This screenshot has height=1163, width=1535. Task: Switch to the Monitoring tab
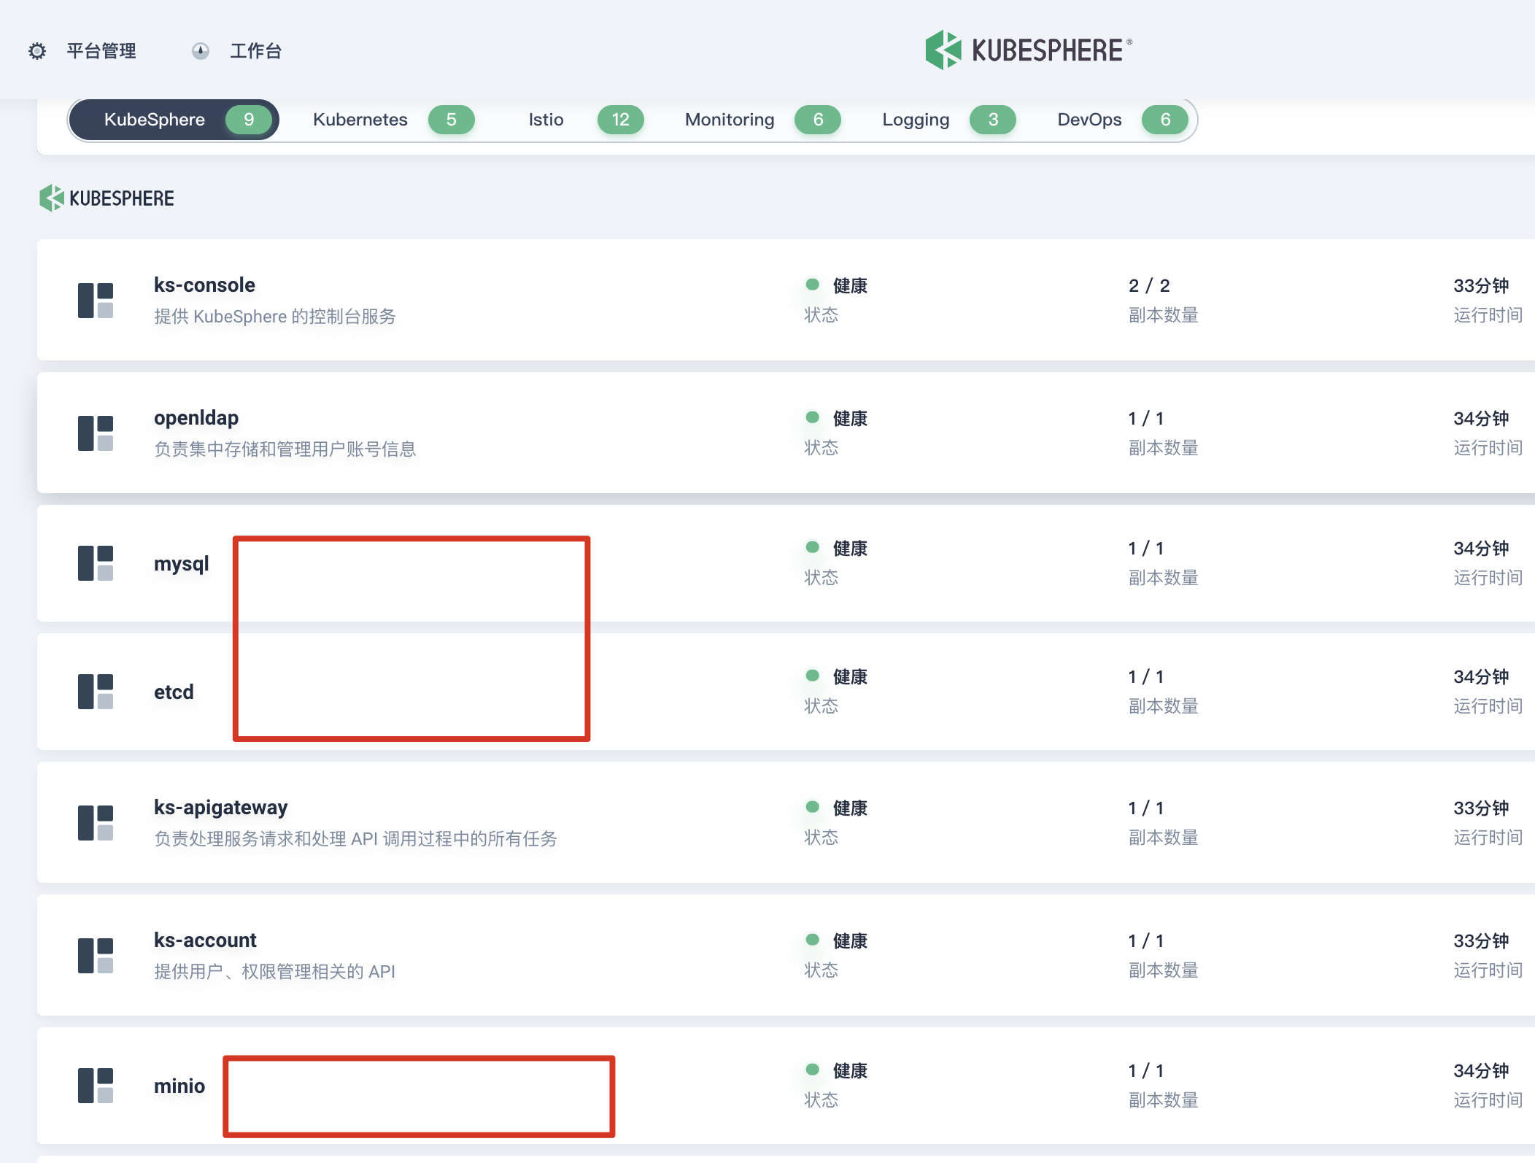[762, 120]
